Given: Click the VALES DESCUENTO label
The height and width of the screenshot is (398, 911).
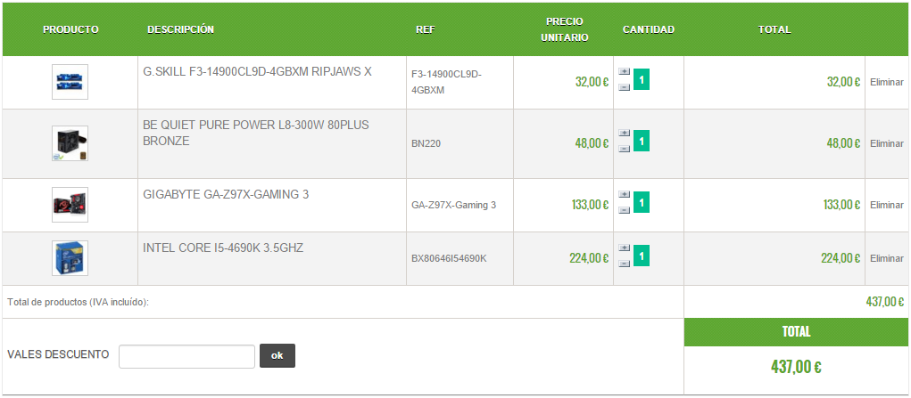Looking at the screenshot, I should 58,354.
